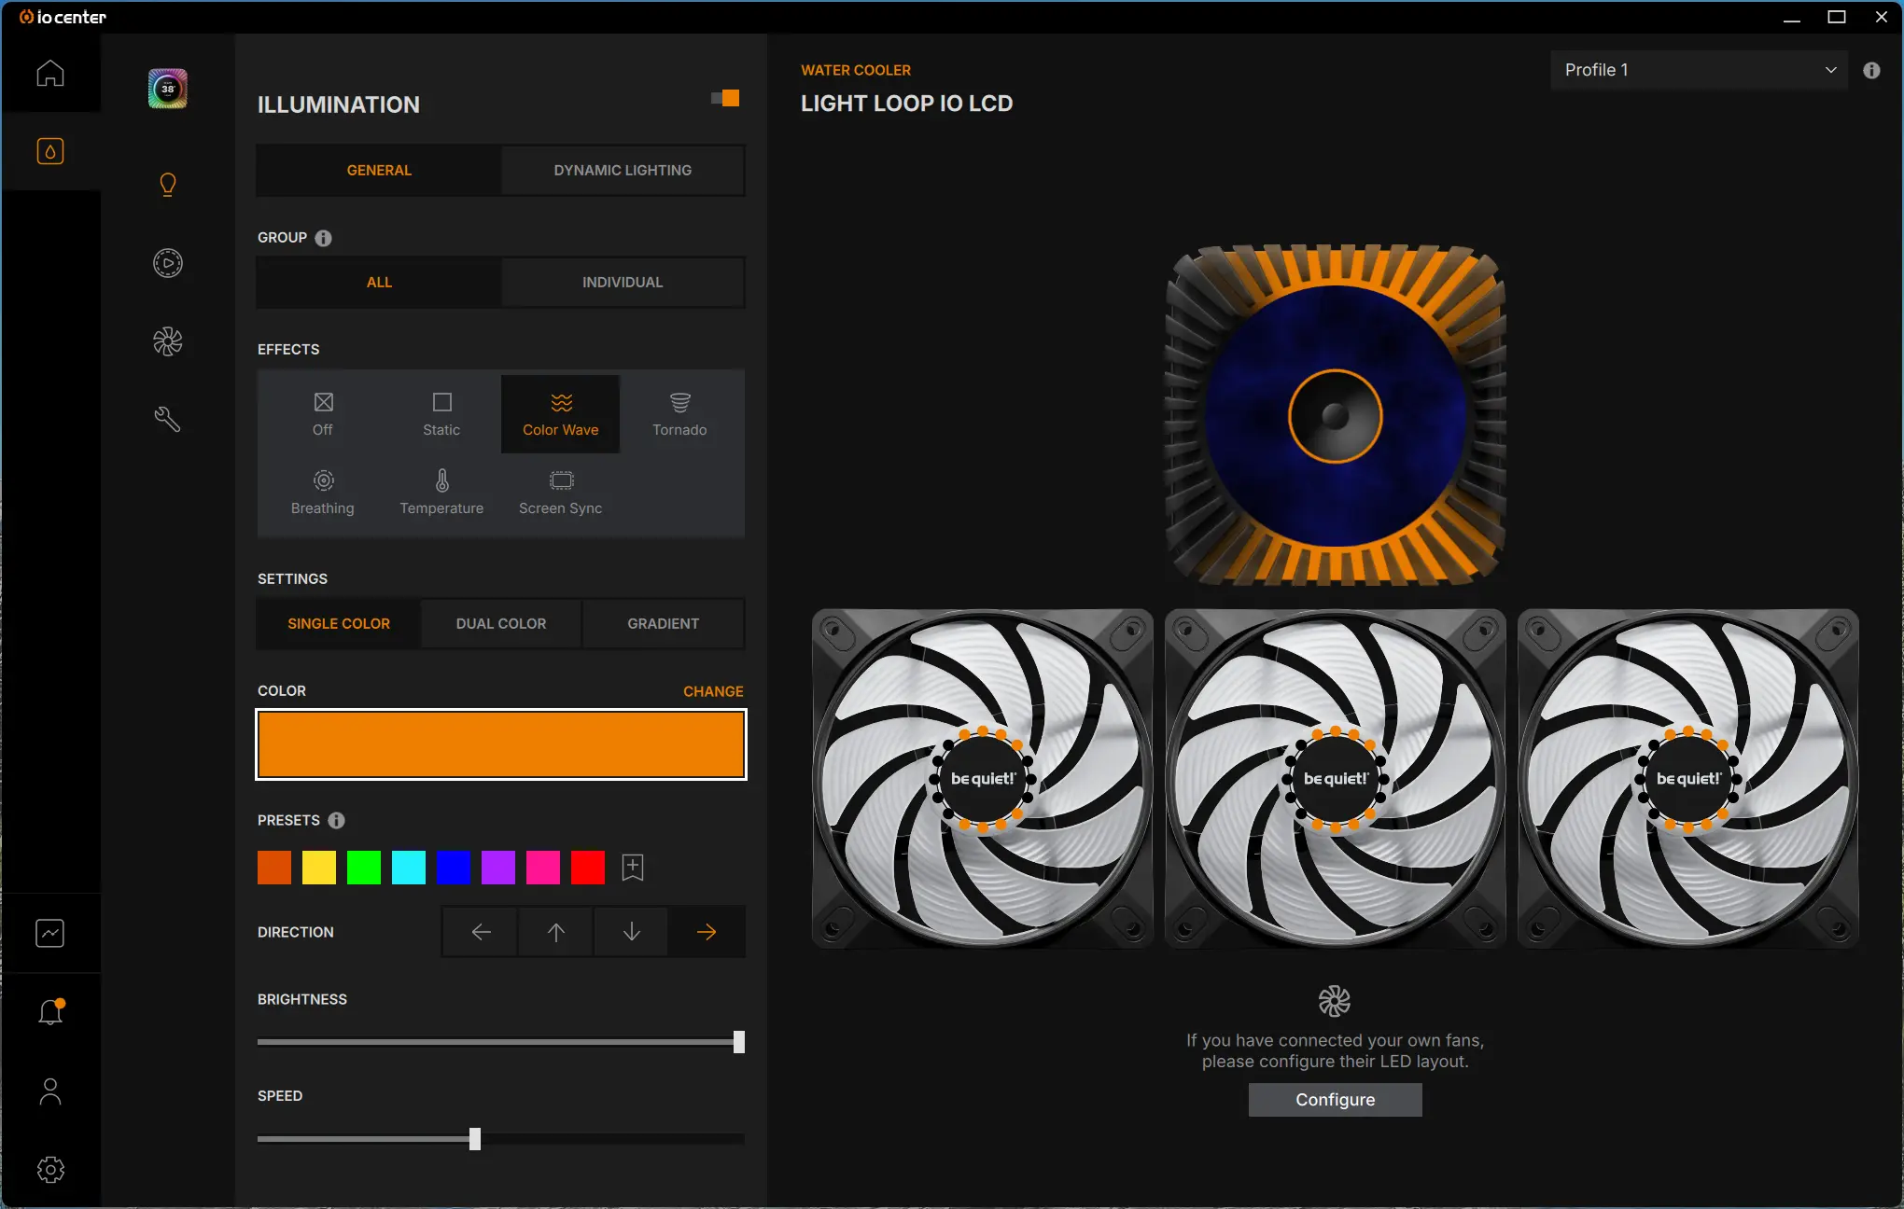Viewport: 1904px width, 1209px height.
Task: Open notifications bell
Action: click(x=50, y=1011)
